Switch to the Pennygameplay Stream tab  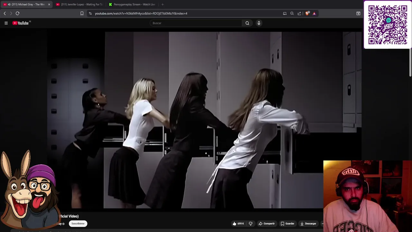pyautogui.click(x=132, y=5)
